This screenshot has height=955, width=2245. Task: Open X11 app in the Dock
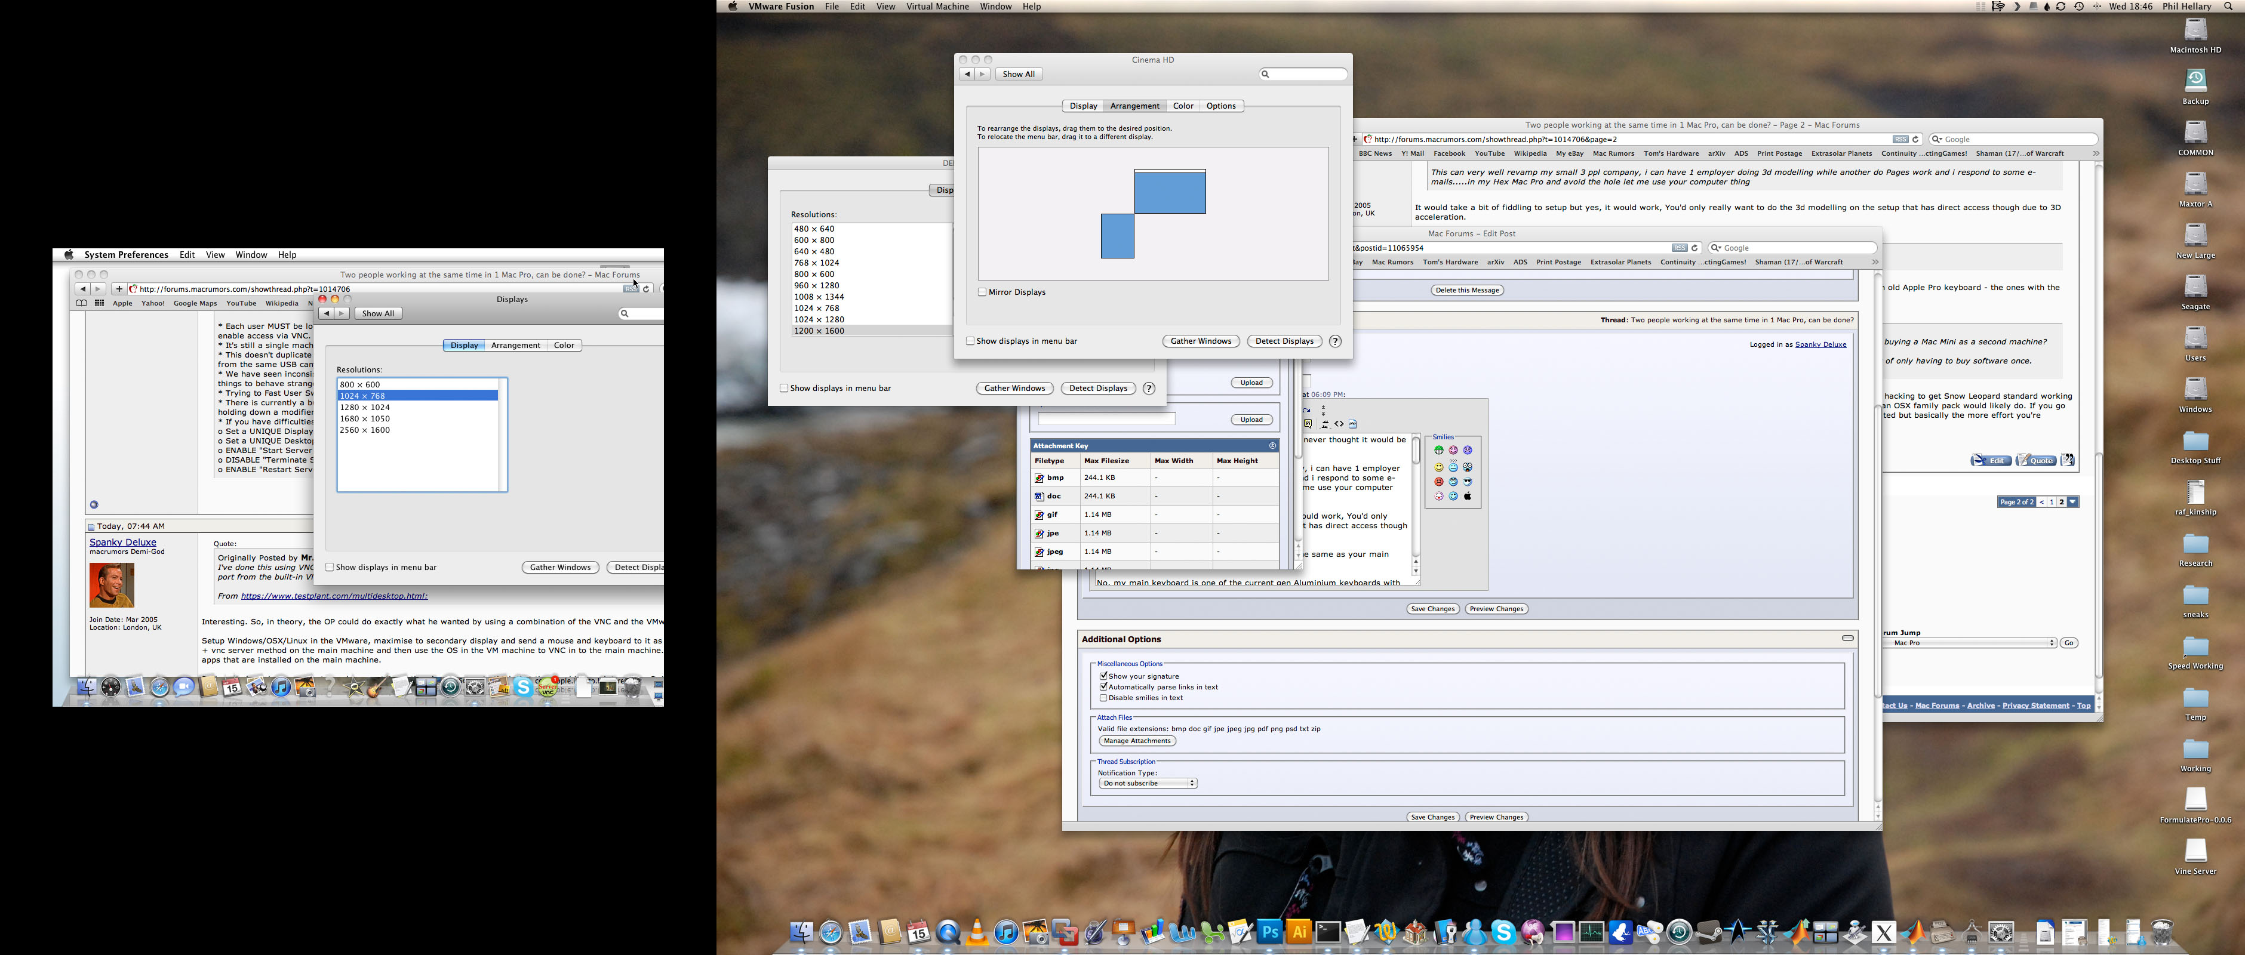(1884, 932)
